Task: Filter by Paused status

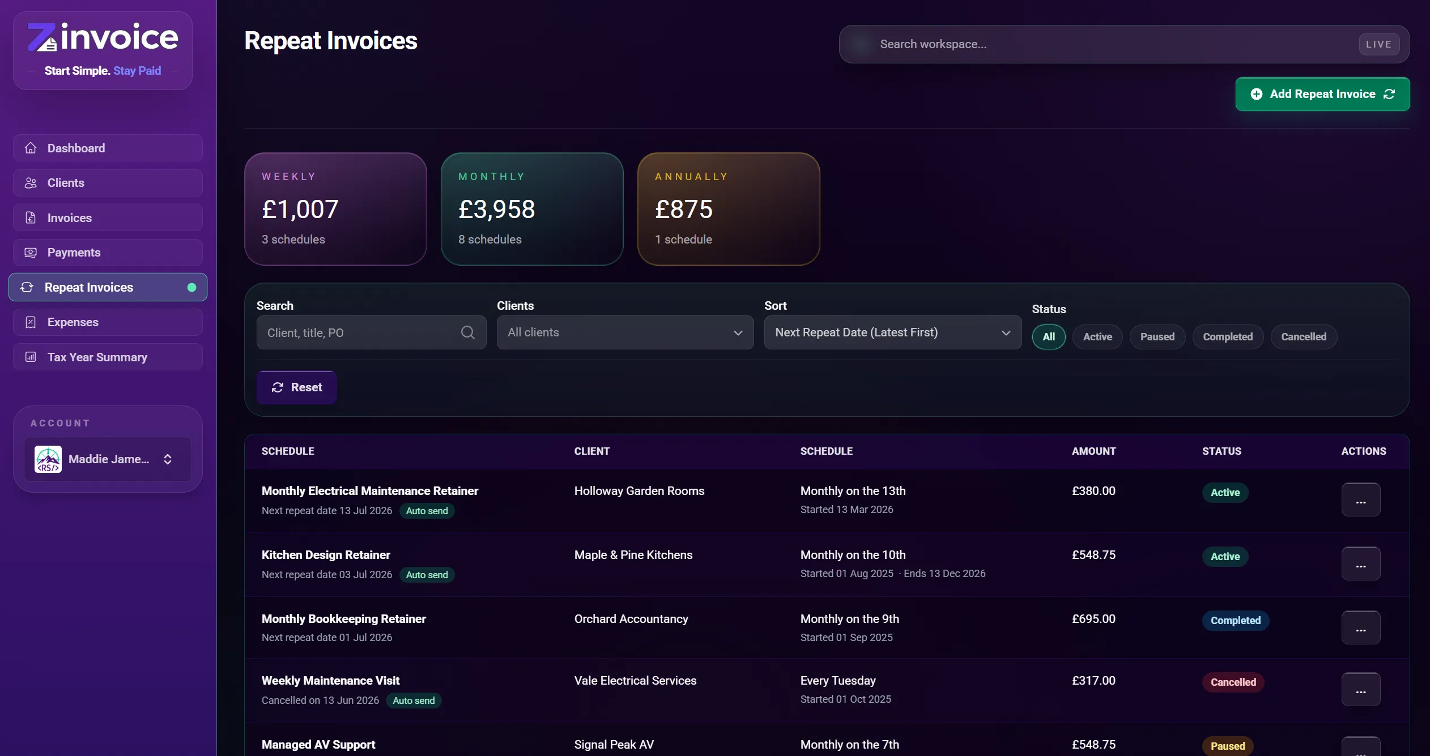Action: [1157, 337]
